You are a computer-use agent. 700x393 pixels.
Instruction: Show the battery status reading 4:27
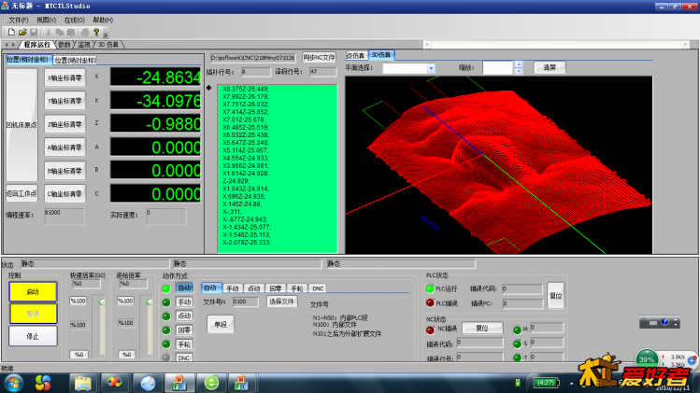[x=546, y=383]
